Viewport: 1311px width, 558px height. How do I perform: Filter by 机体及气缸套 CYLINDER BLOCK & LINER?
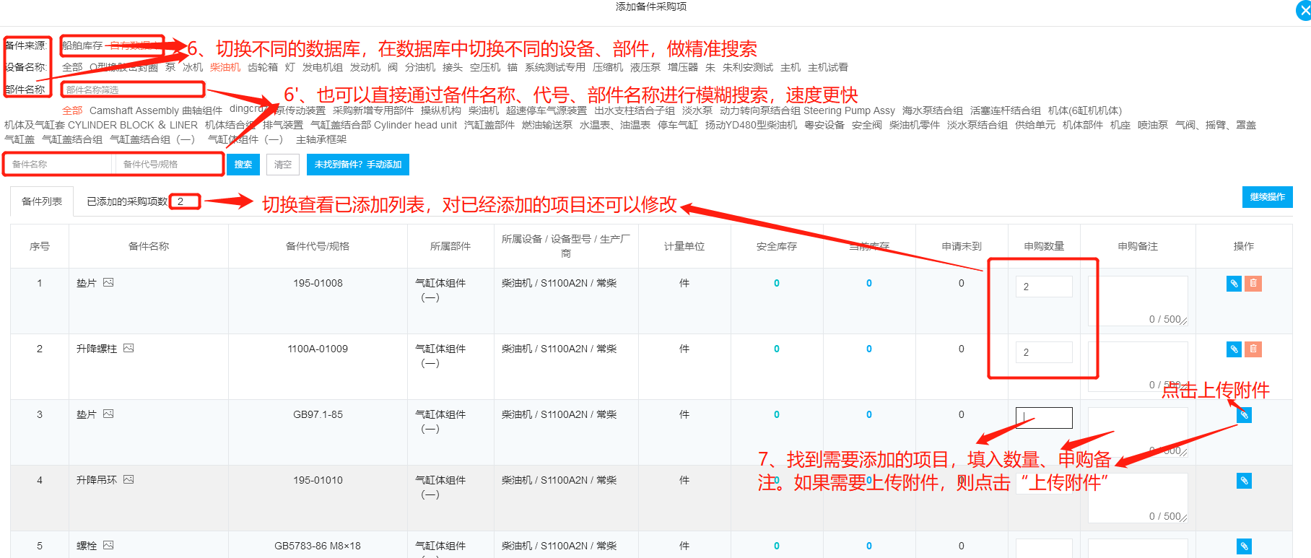(101, 125)
